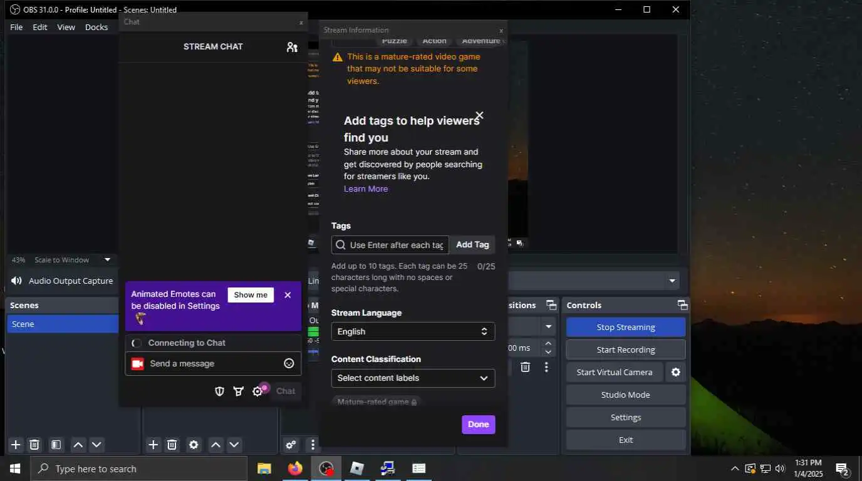Close the Add tags tip with the X
This screenshot has width=862, height=481.
coord(479,115)
